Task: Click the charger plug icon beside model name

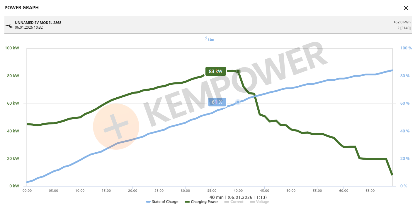Action: click(9, 25)
